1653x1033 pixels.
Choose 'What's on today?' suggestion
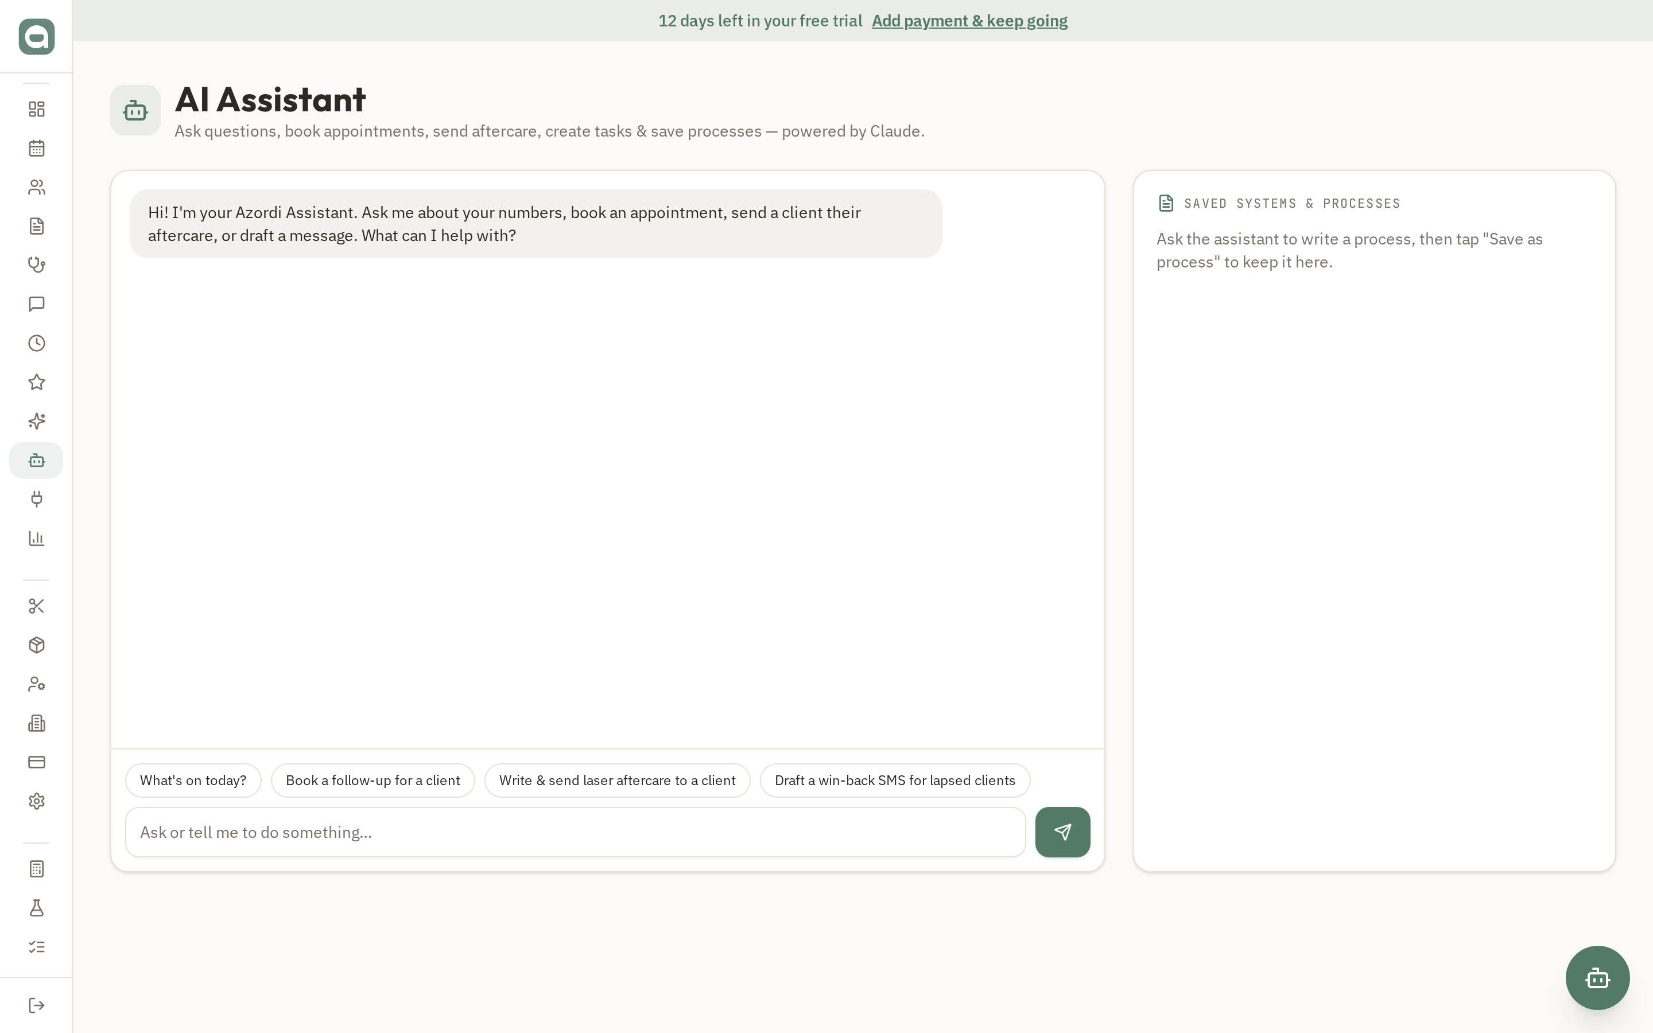(193, 780)
